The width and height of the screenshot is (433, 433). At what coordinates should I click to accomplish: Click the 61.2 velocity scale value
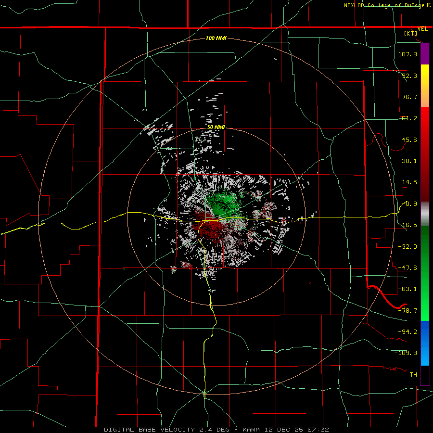coord(409,118)
